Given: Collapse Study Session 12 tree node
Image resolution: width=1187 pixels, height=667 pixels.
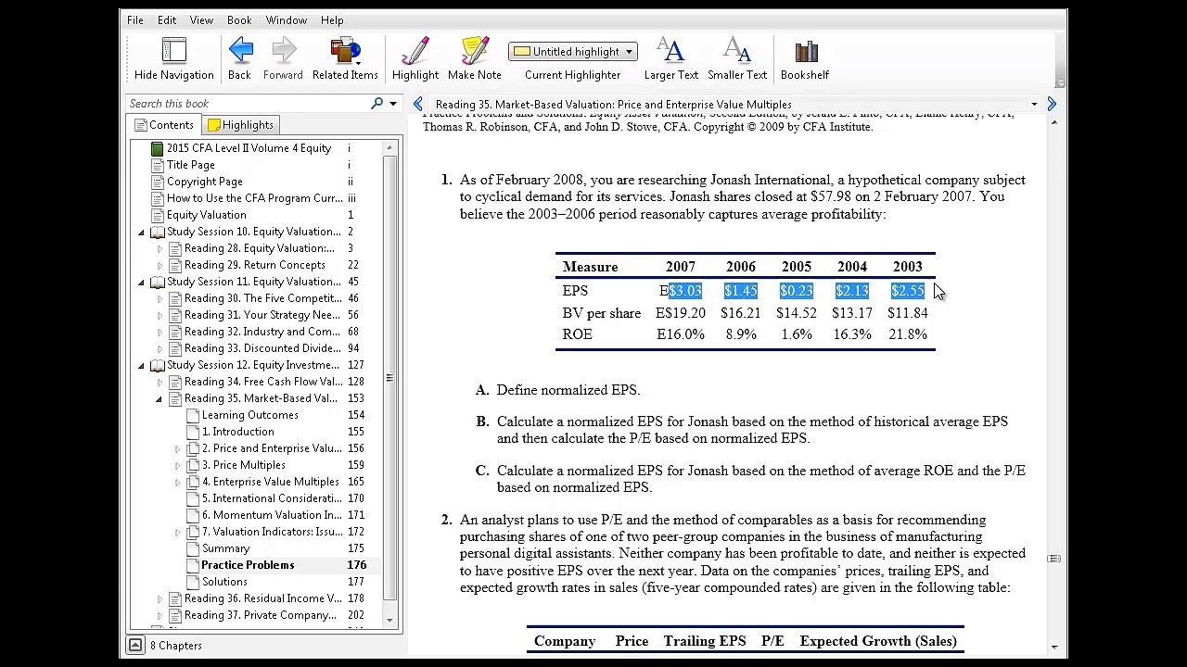Looking at the screenshot, I should [x=141, y=365].
